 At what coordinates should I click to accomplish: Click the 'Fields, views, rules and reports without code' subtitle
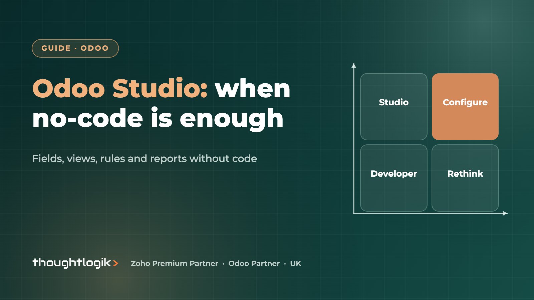click(145, 159)
